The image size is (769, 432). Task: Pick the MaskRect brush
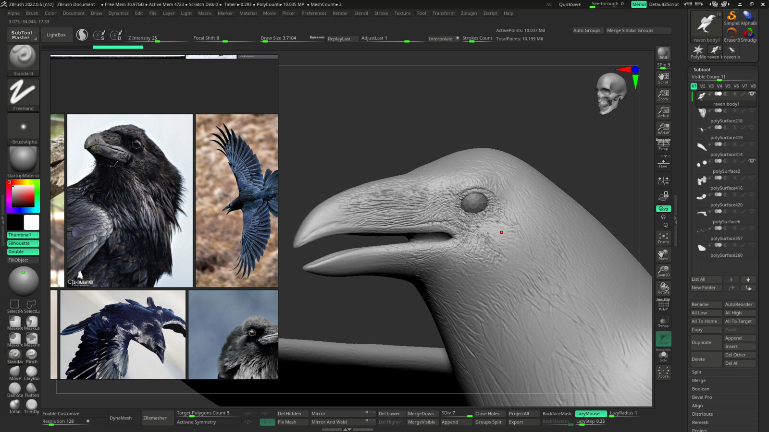(15, 323)
